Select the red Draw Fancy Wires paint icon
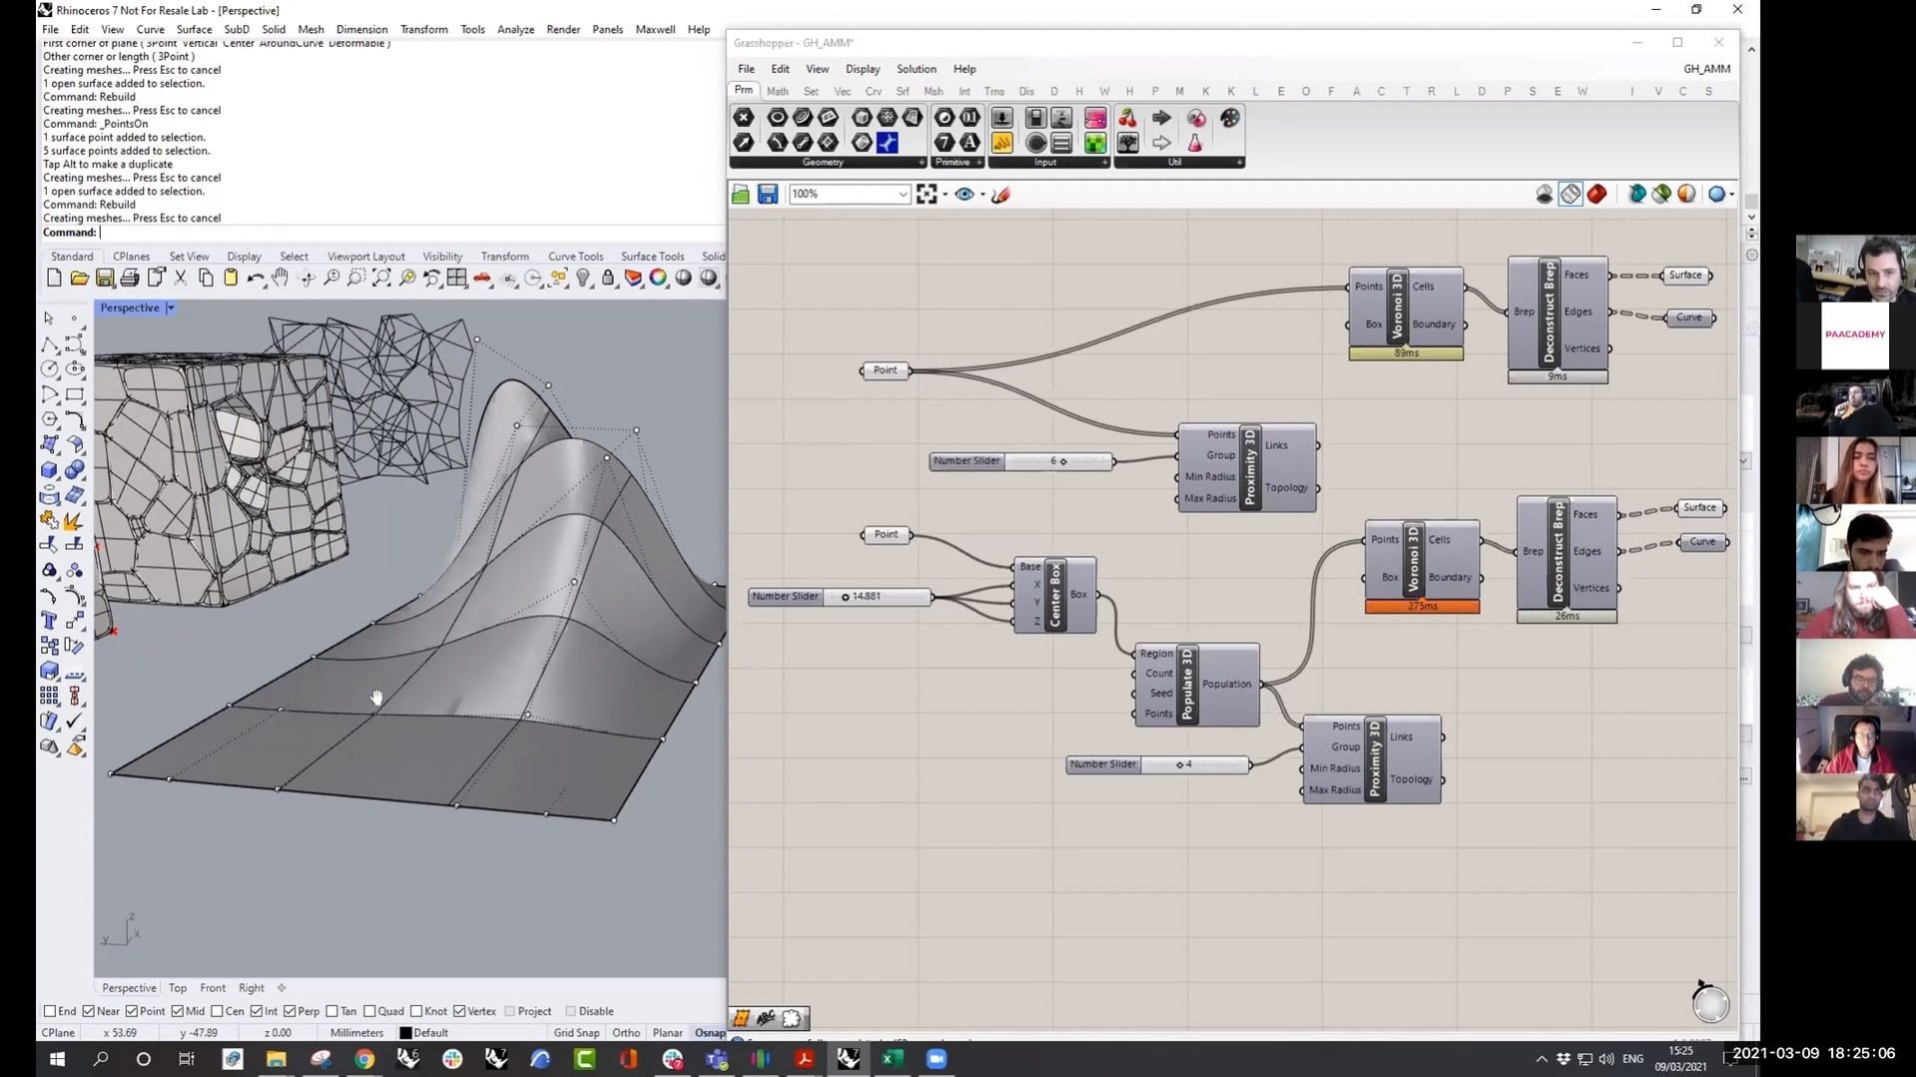This screenshot has height=1077, width=1916. 1001,194
